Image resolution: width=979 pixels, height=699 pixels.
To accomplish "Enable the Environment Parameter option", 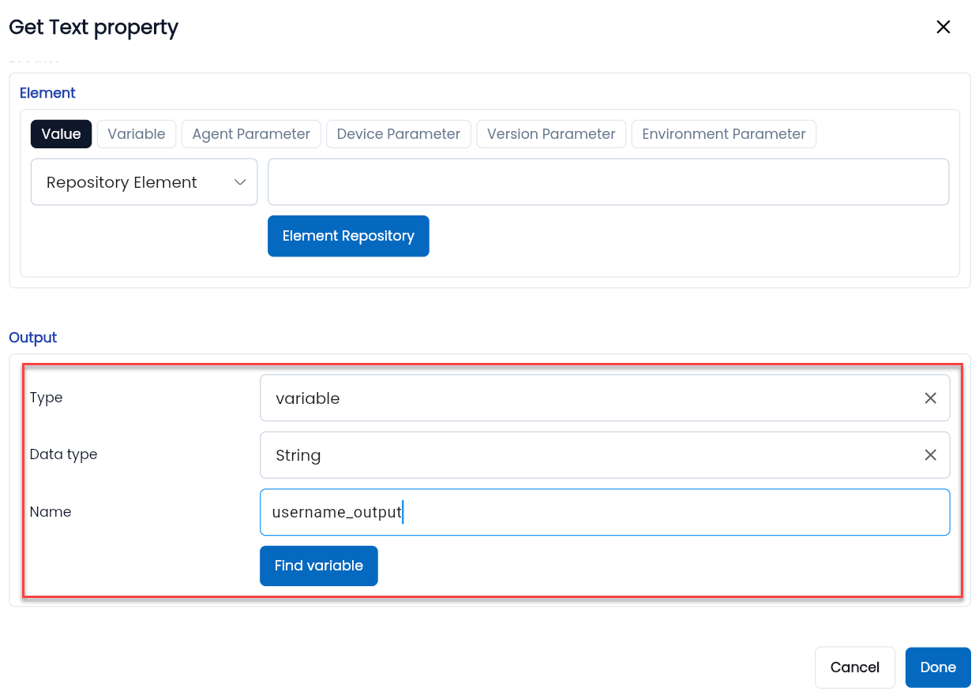I will 723,133.
